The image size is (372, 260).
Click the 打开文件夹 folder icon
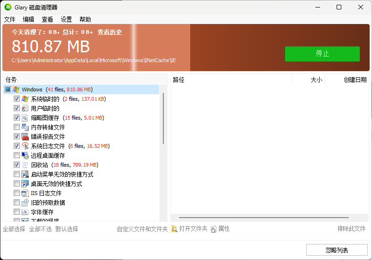174,229
